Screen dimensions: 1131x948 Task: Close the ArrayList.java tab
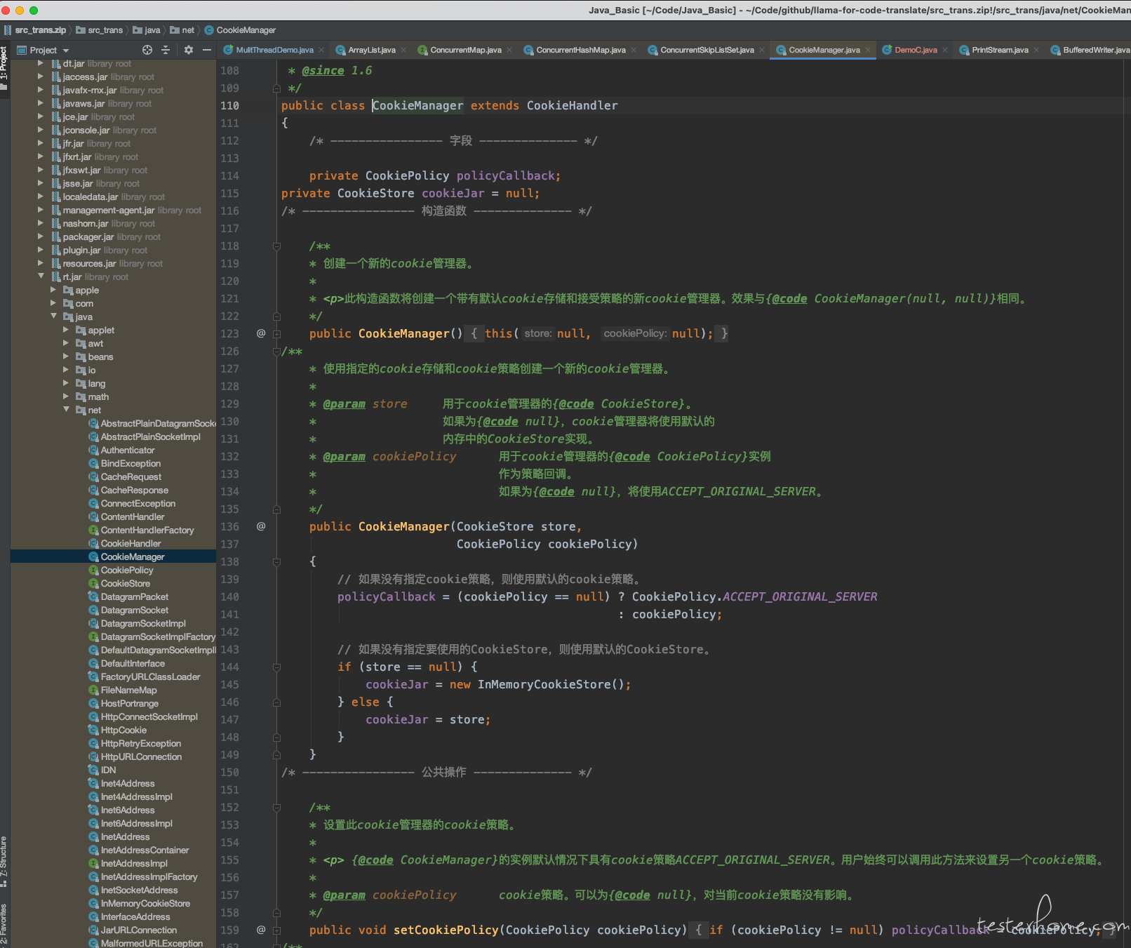[403, 50]
